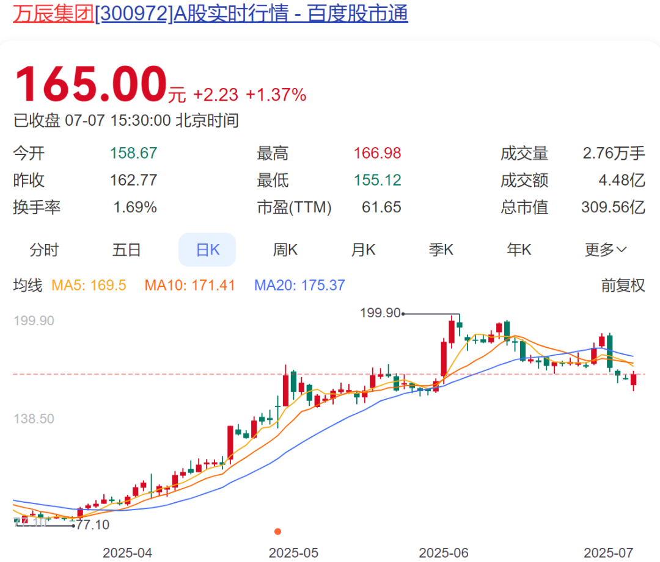Image resolution: width=660 pixels, height=562 pixels.
Task: Click the 2025-07 date axis label
Action: pyautogui.click(x=608, y=552)
